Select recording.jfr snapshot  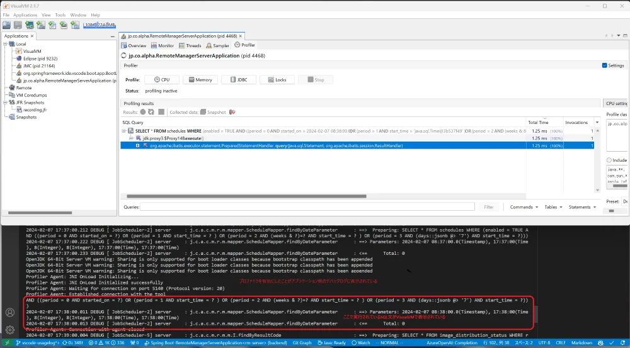[35, 110]
